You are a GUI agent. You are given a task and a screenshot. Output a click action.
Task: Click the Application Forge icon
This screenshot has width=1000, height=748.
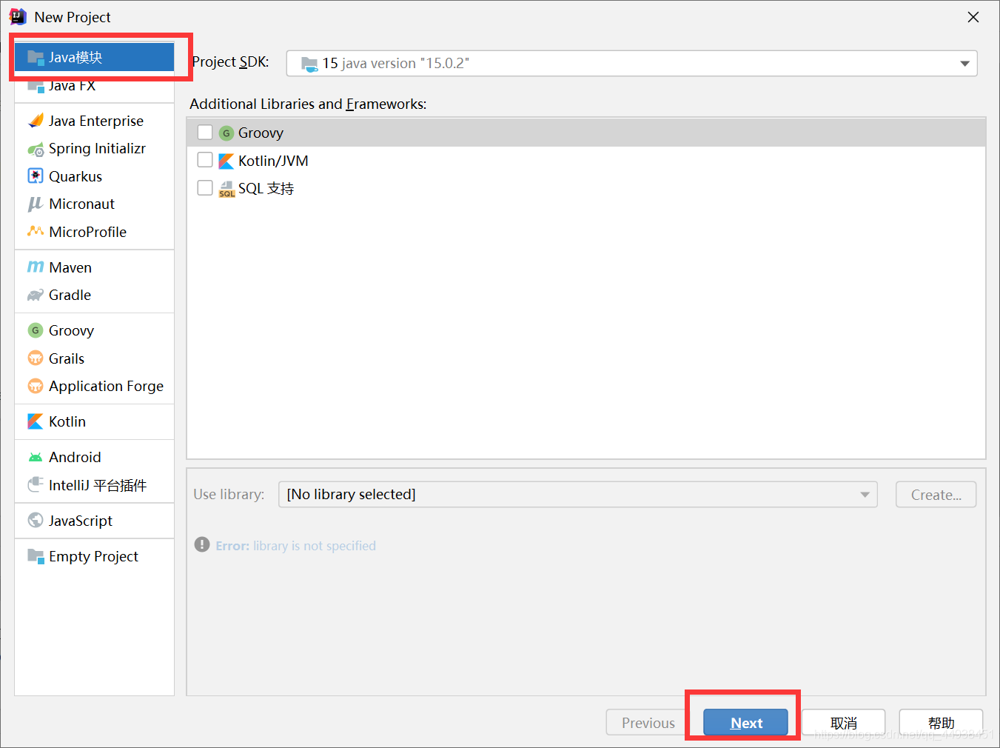[36, 386]
